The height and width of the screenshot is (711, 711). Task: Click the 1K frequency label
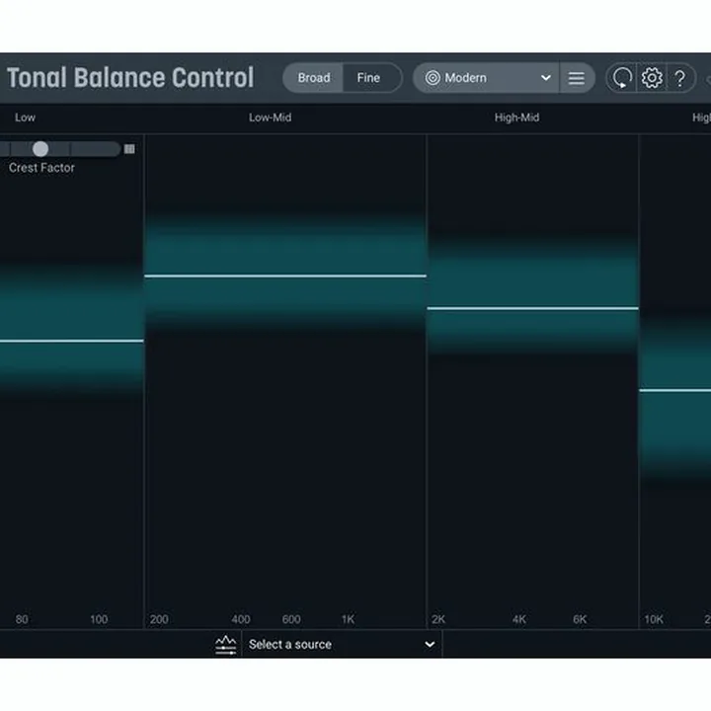tap(348, 619)
